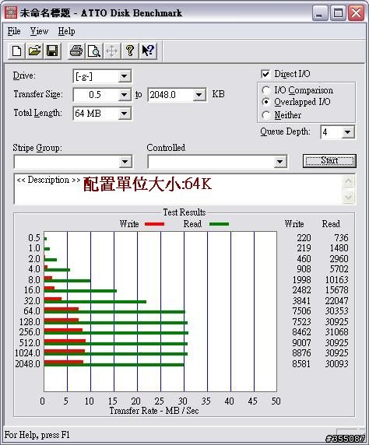Open the Help menu
The image size is (369, 445).
point(66,31)
